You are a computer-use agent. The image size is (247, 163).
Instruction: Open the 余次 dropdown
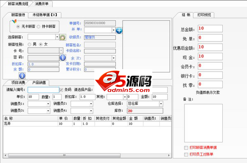[x=114, y=58]
